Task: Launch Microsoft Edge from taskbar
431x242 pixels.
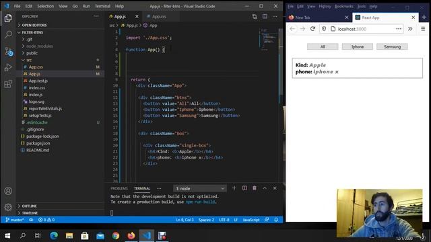Action: click(x=54, y=236)
